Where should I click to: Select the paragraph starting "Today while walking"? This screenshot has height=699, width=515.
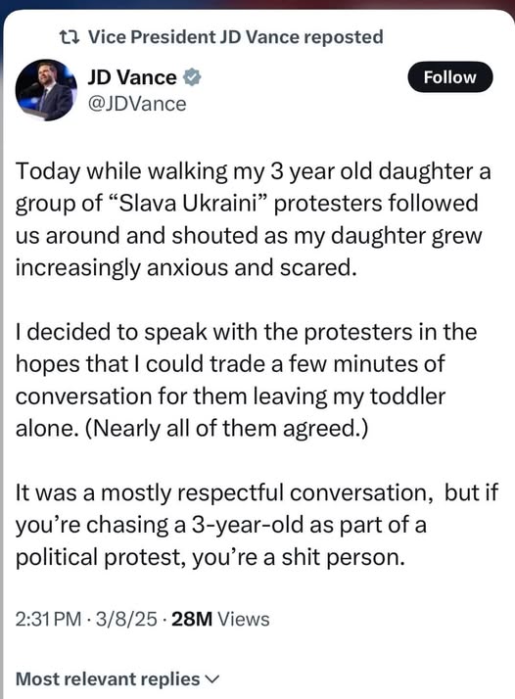coord(253,219)
